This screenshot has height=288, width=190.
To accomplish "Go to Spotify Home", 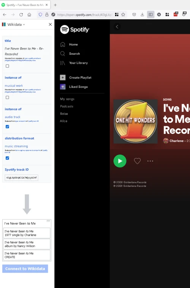I will coord(73,45).
